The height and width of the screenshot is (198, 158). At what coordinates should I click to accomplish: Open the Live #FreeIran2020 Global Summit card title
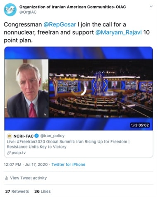tap(68, 144)
